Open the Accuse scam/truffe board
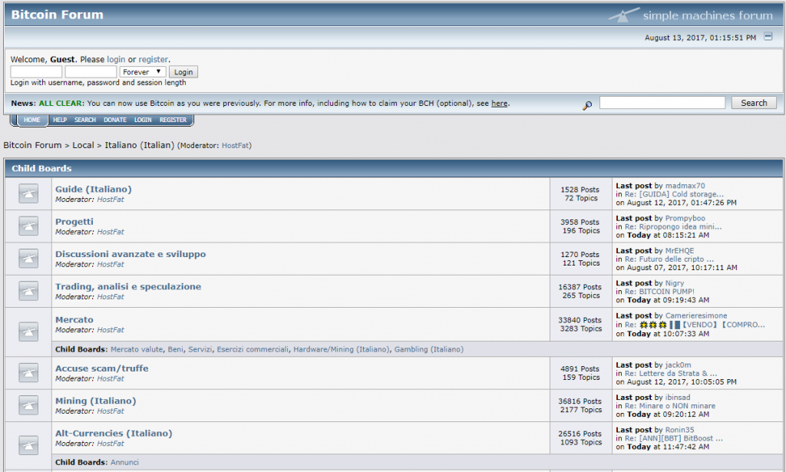 102,368
